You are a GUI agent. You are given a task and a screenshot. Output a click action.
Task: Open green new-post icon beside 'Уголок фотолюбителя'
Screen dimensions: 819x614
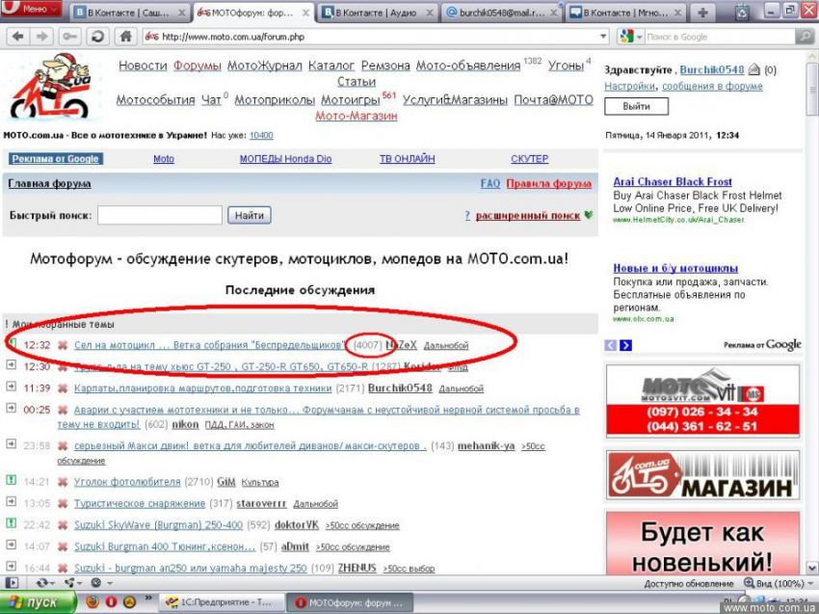point(11,479)
